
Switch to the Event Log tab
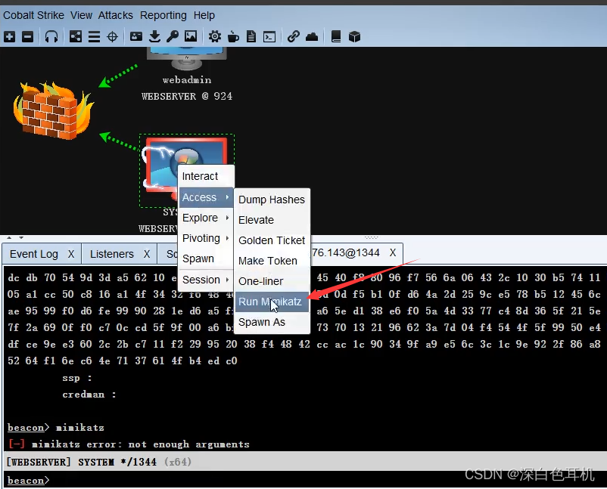(34, 255)
